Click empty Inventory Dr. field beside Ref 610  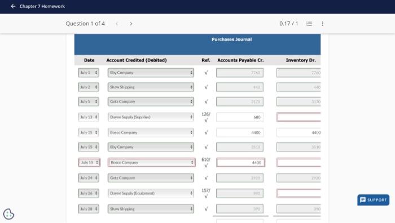pos(299,162)
